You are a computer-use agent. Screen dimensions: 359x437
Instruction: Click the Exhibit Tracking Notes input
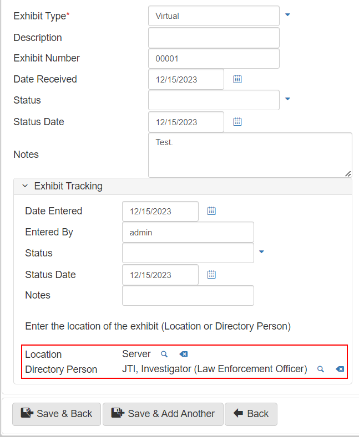coord(188,296)
